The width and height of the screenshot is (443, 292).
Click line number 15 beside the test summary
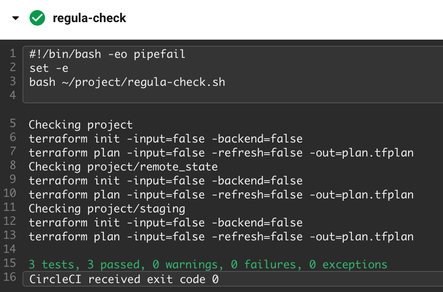(x=10, y=263)
